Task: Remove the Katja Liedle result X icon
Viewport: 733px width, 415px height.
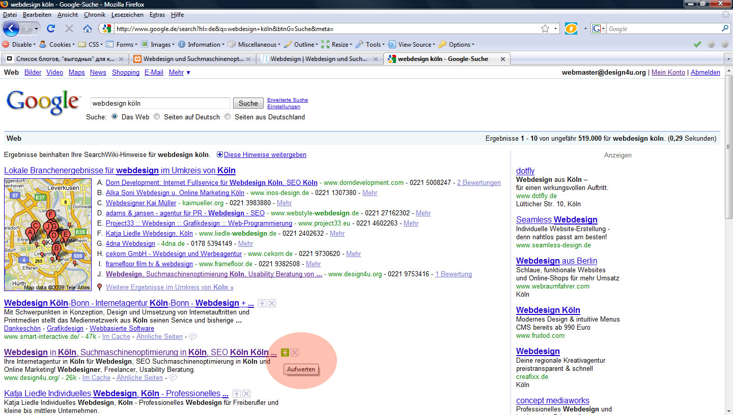Action: pyautogui.click(x=246, y=394)
